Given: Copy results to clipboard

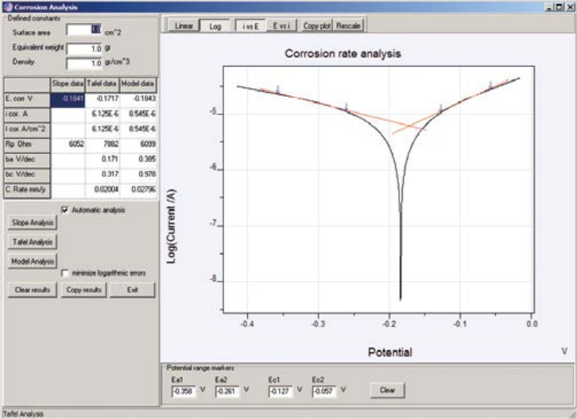Looking at the screenshot, I should (83, 290).
